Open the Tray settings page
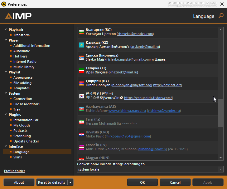Image resolution: width=227 pixels, height=189 pixels. (17, 109)
